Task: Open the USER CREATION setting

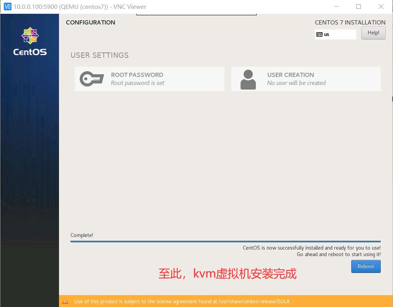Action: click(306, 79)
